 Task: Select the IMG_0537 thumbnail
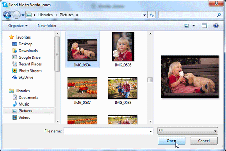pos(82,88)
